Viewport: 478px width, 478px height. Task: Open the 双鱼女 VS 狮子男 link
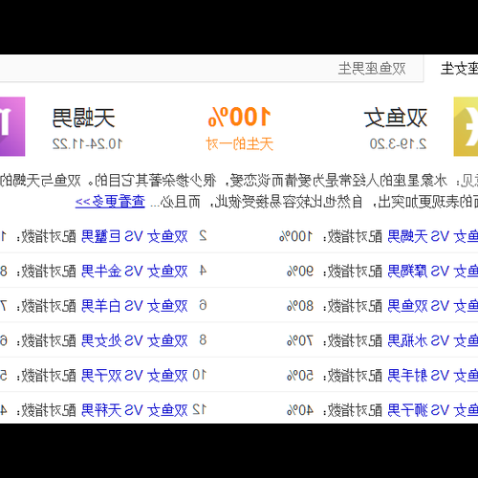433,410
